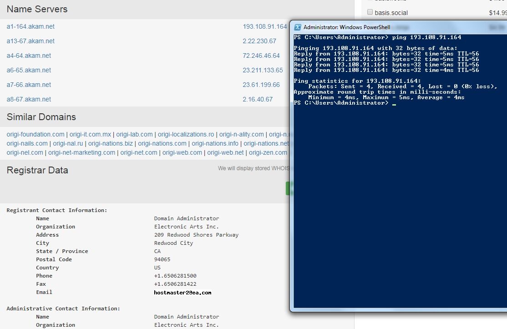Select the ping 193.108.91.164 command text
This screenshot has width=507, height=329.
tap(426, 37)
